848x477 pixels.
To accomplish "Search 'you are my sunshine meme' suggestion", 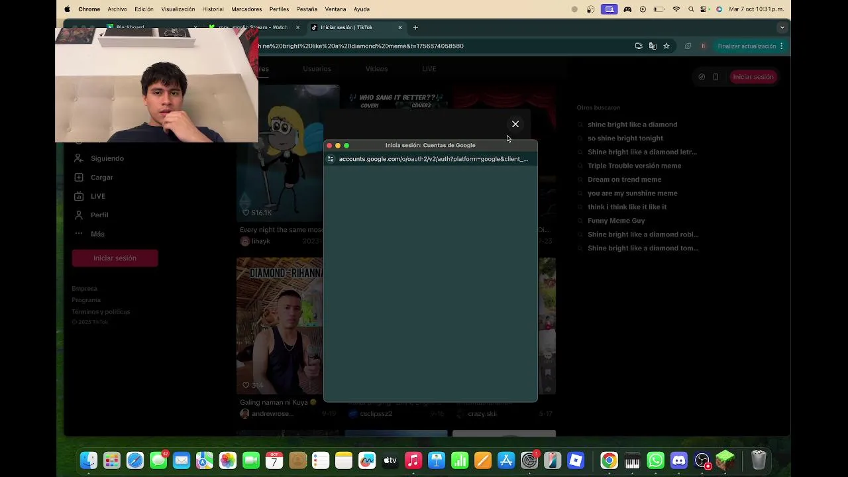I will (x=632, y=193).
